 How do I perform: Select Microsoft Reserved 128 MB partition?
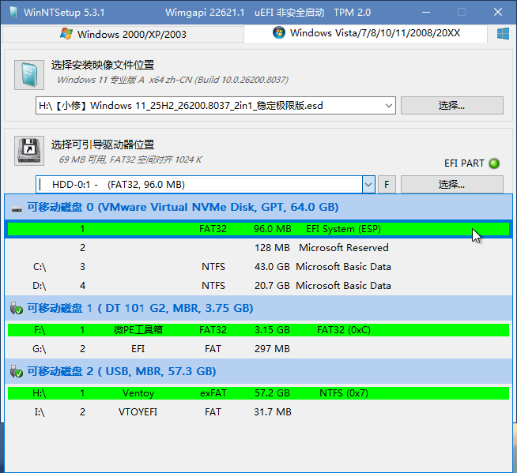(258, 248)
